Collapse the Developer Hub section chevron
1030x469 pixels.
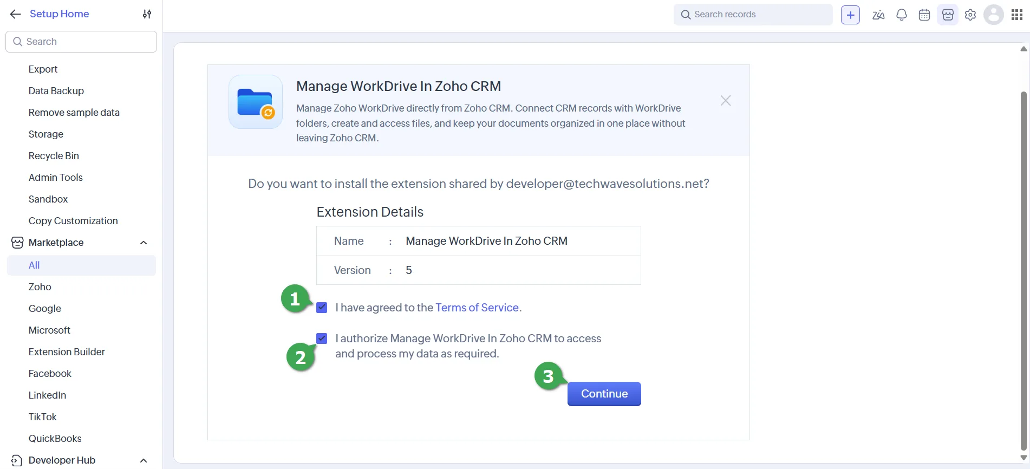tap(144, 460)
